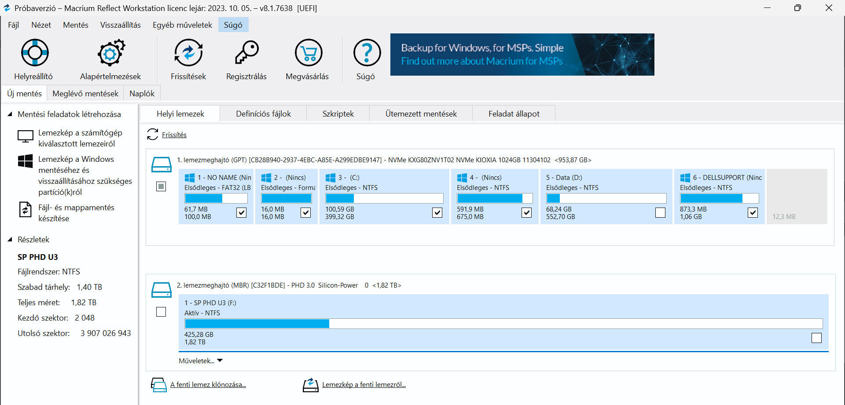Uncheck partition 3 C: checkbox
Screen dimensions: 845x405
(437, 213)
